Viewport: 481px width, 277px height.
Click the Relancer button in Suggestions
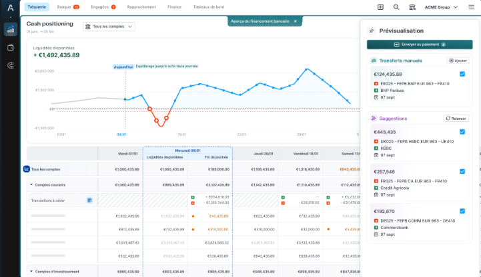(x=456, y=119)
